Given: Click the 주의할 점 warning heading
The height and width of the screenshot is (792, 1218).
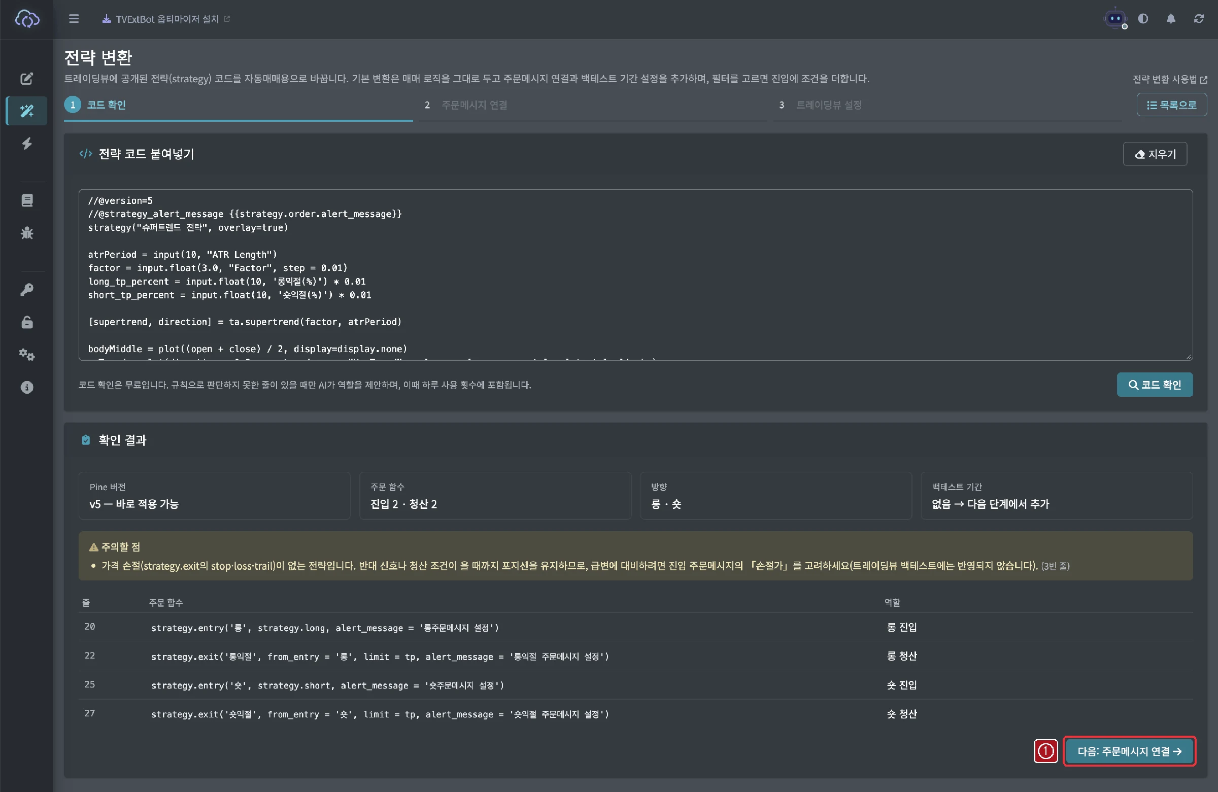Looking at the screenshot, I should (x=115, y=547).
